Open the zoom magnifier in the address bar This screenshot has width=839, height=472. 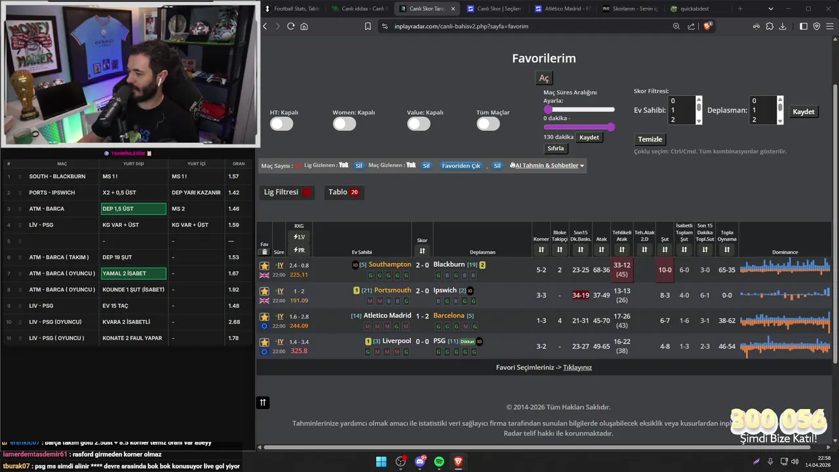point(676,26)
